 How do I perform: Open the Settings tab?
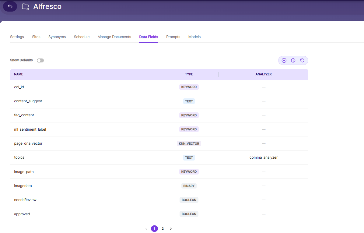point(17,37)
